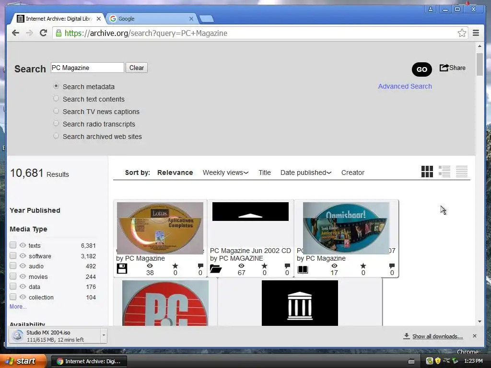Reload the page with refresh icon
The image size is (491, 368).
point(44,33)
